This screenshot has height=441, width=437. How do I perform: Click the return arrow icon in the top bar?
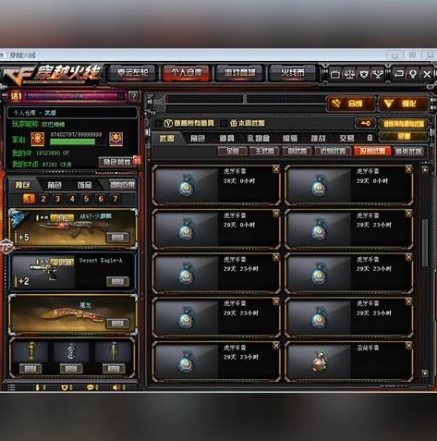(398, 74)
